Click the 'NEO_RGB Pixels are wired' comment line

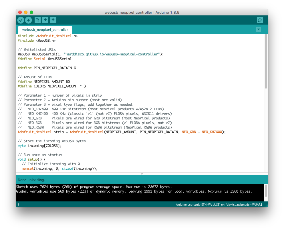click(95, 123)
